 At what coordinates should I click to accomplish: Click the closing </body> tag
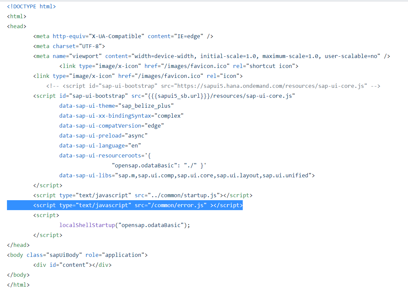[18, 275]
